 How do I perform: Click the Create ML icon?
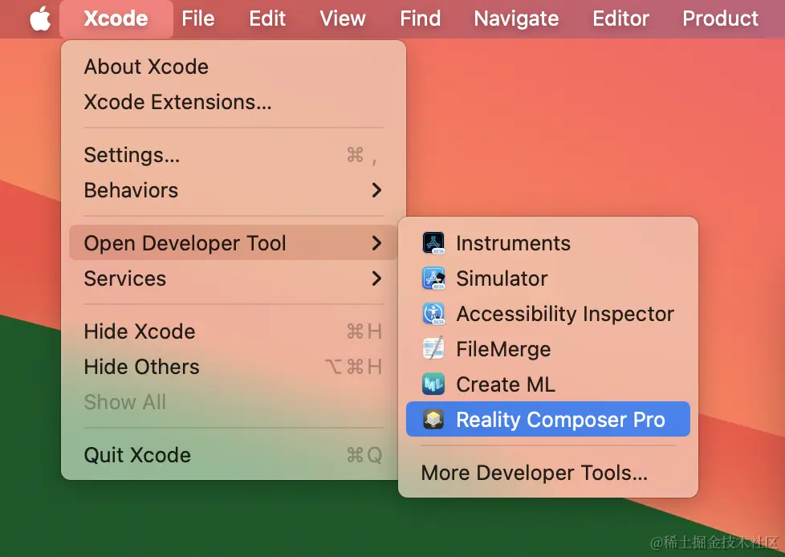pos(433,384)
